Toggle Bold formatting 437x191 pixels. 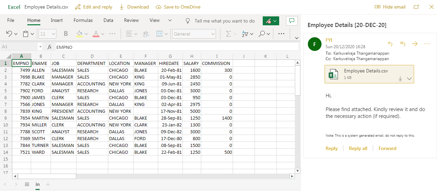click(x=66, y=34)
